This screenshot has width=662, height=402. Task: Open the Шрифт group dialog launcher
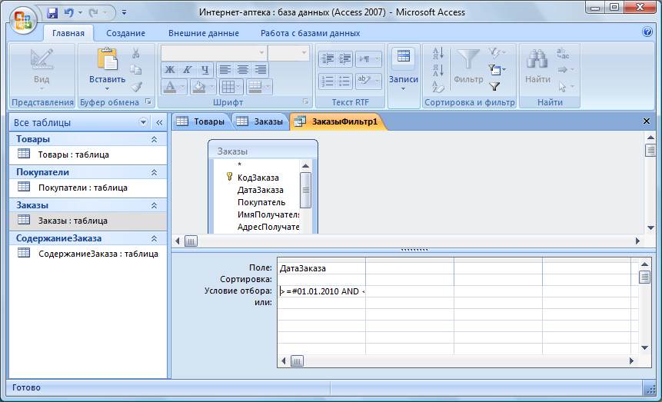point(306,101)
